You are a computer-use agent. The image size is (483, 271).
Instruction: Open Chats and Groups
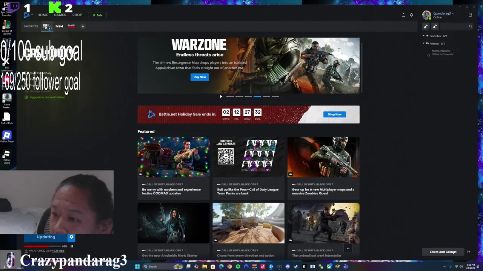(443, 252)
